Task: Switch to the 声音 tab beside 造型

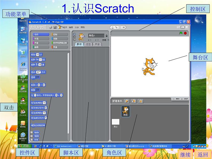Action: [x=97, y=44]
